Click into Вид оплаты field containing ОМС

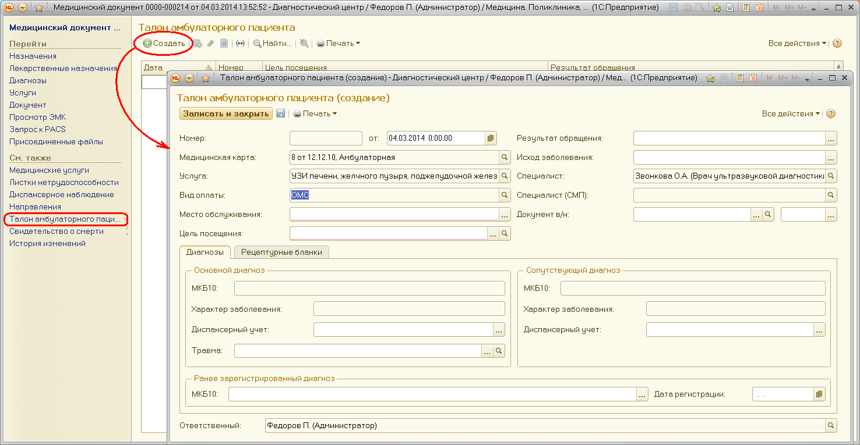pyautogui.click(x=394, y=195)
